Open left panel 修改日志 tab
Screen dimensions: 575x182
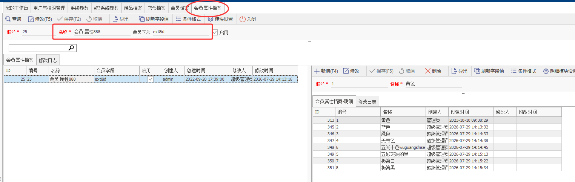point(48,60)
